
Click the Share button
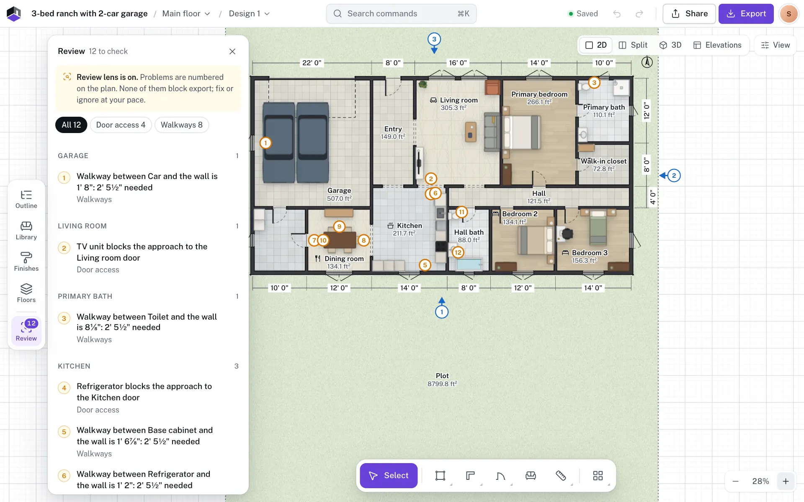click(x=689, y=14)
